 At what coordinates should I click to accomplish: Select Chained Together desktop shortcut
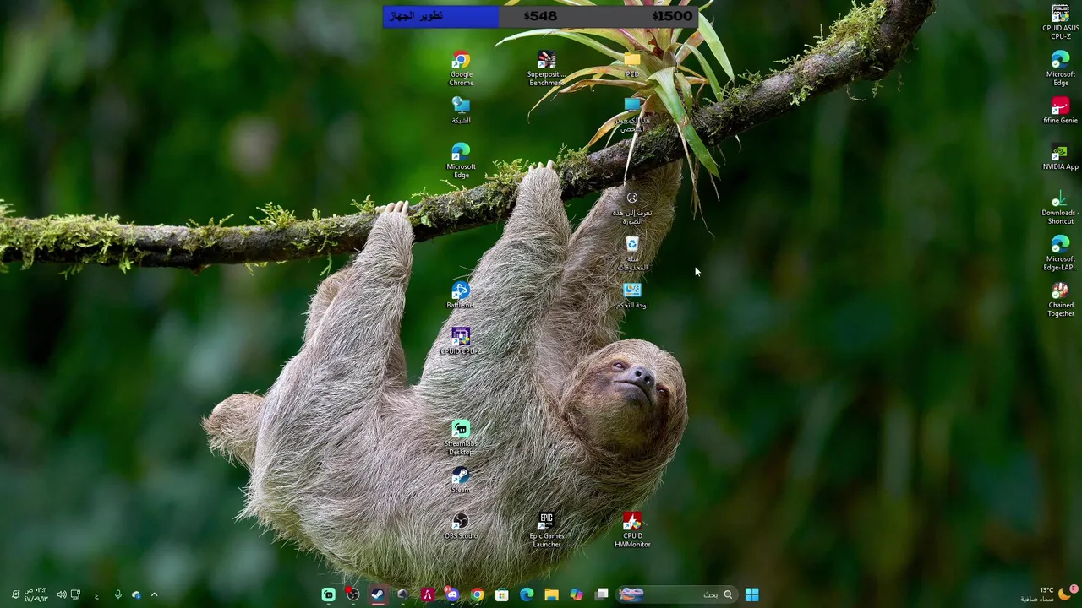1060,300
